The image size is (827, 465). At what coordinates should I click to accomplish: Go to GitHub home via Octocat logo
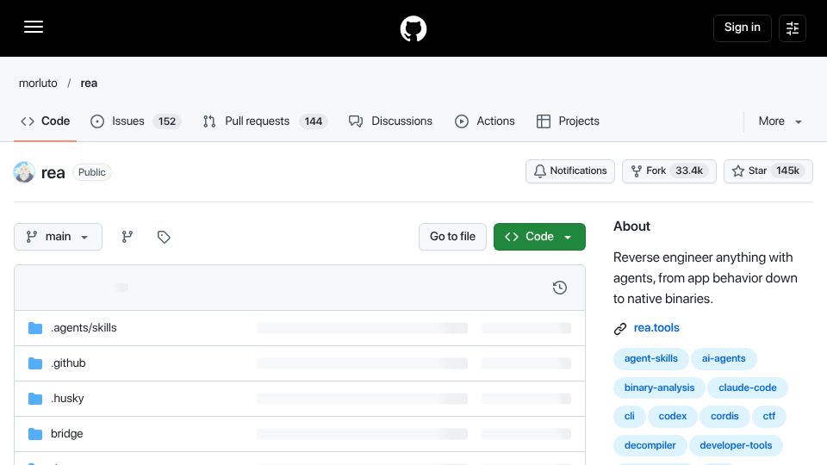(x=413, y=28)
